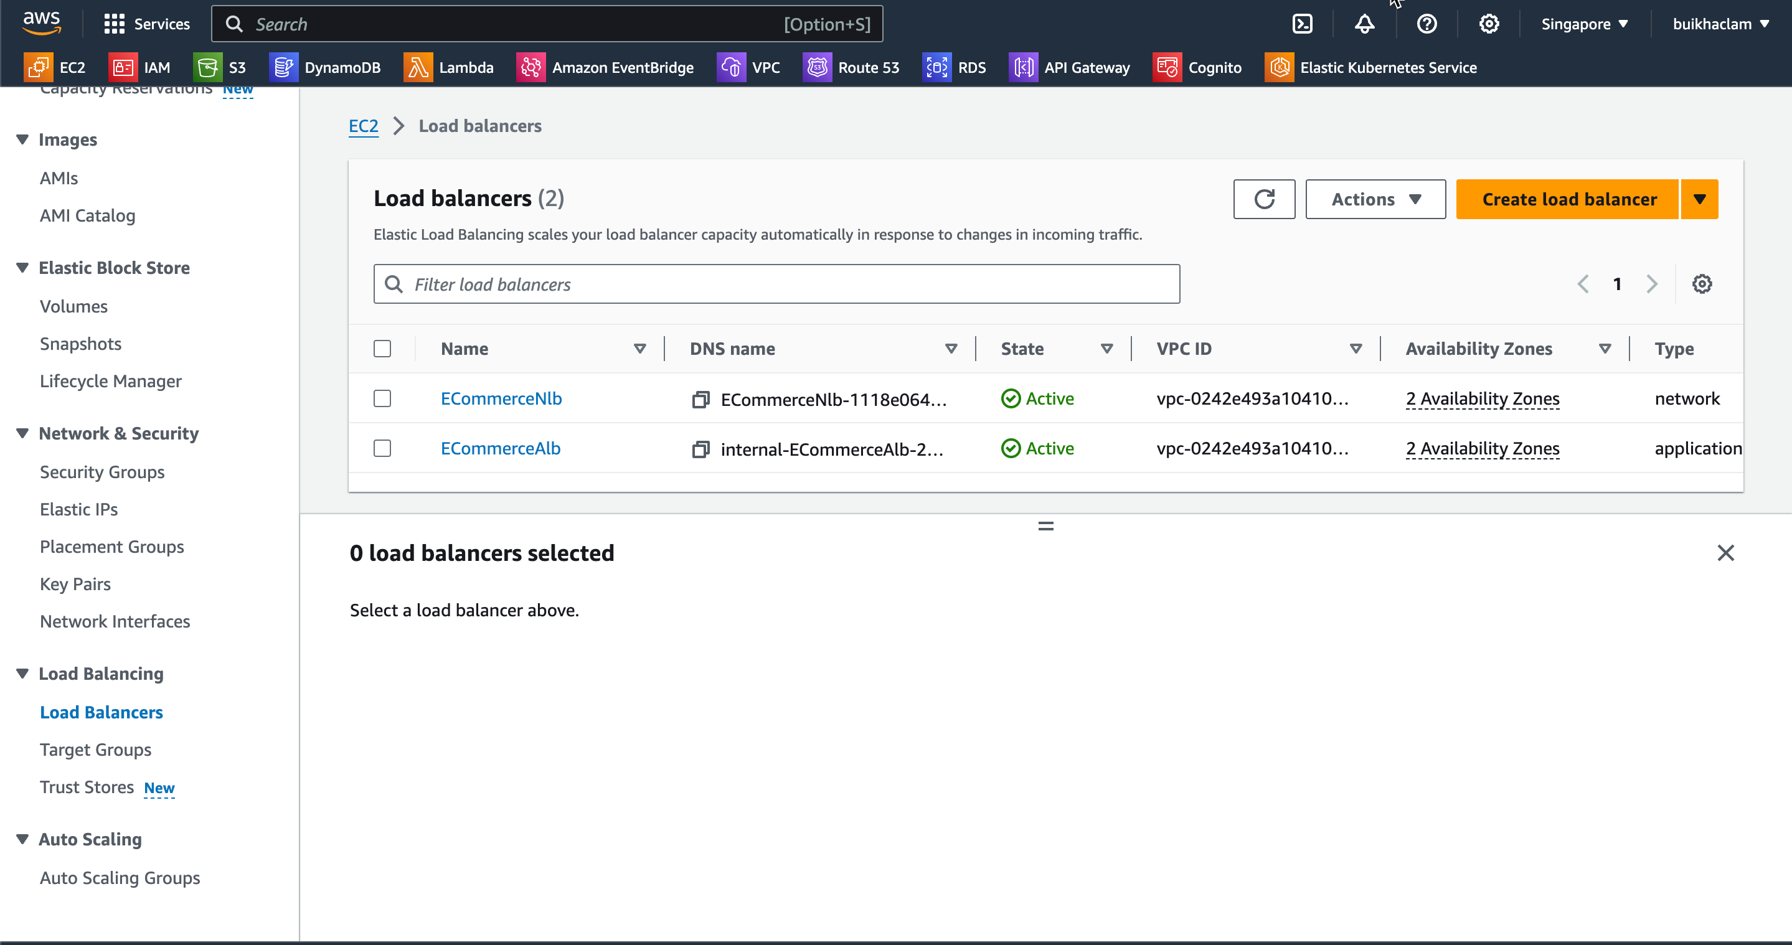The height and width of the screenshot is (945, 1792).
Task: Open Elastic IPs in the sidebar
Action: [78, 510]
